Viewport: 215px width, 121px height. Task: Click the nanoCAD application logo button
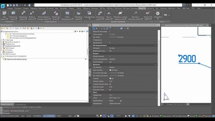(x=3, y=6)
